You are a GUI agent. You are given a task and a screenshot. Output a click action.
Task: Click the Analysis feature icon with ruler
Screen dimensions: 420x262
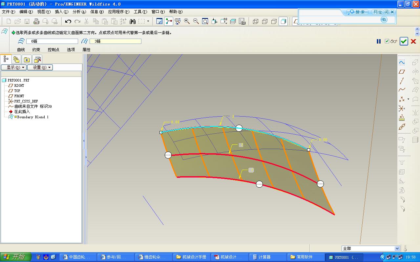(x=402, y=118)
